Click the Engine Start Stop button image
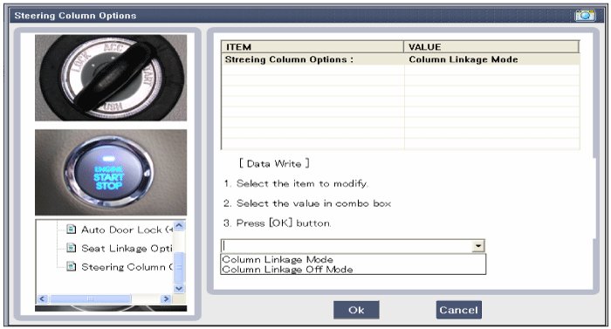Viewport: 611px width, 329px height. [x=111, y=172]
